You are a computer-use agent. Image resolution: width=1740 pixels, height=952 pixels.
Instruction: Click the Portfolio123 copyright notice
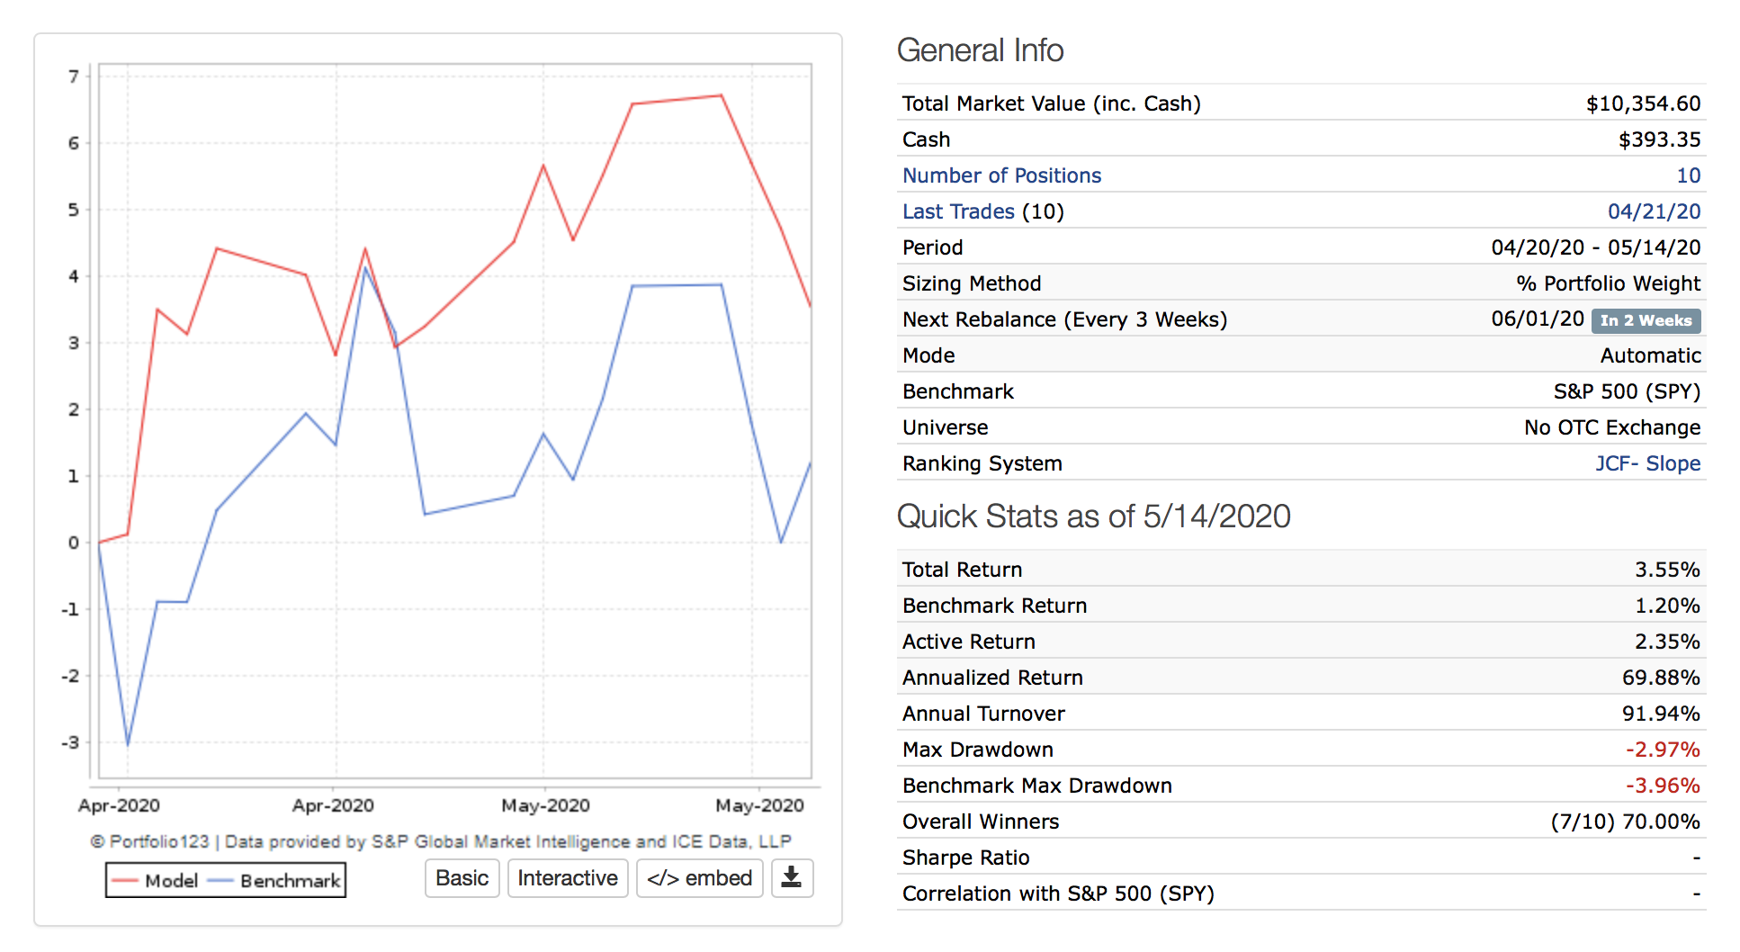440,841
